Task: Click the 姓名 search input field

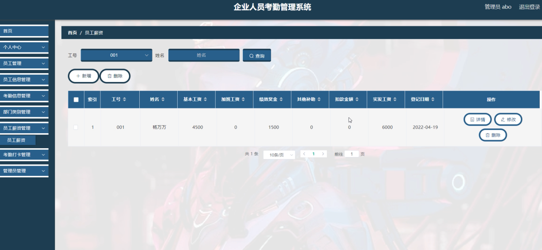Action: 204,55
